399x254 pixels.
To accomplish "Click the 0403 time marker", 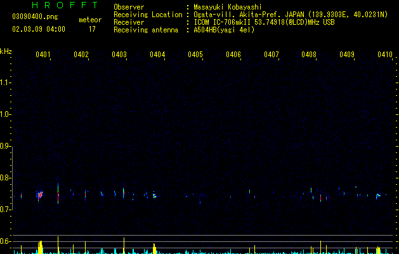I will pos(119,55).
